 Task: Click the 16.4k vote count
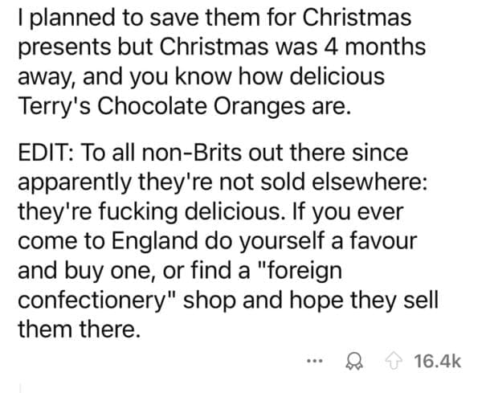click(x=438, y=362)
